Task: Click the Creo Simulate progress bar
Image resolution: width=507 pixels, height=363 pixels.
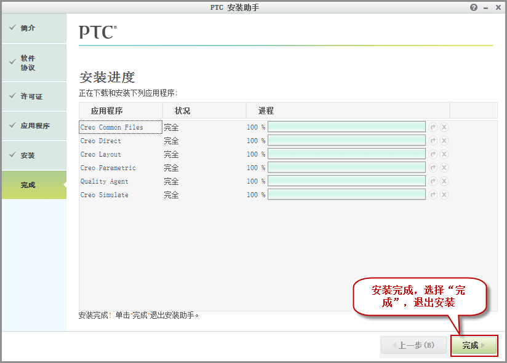Action: coord(346,194)
